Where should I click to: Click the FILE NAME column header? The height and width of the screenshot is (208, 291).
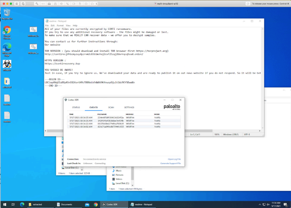click(102, 114)
